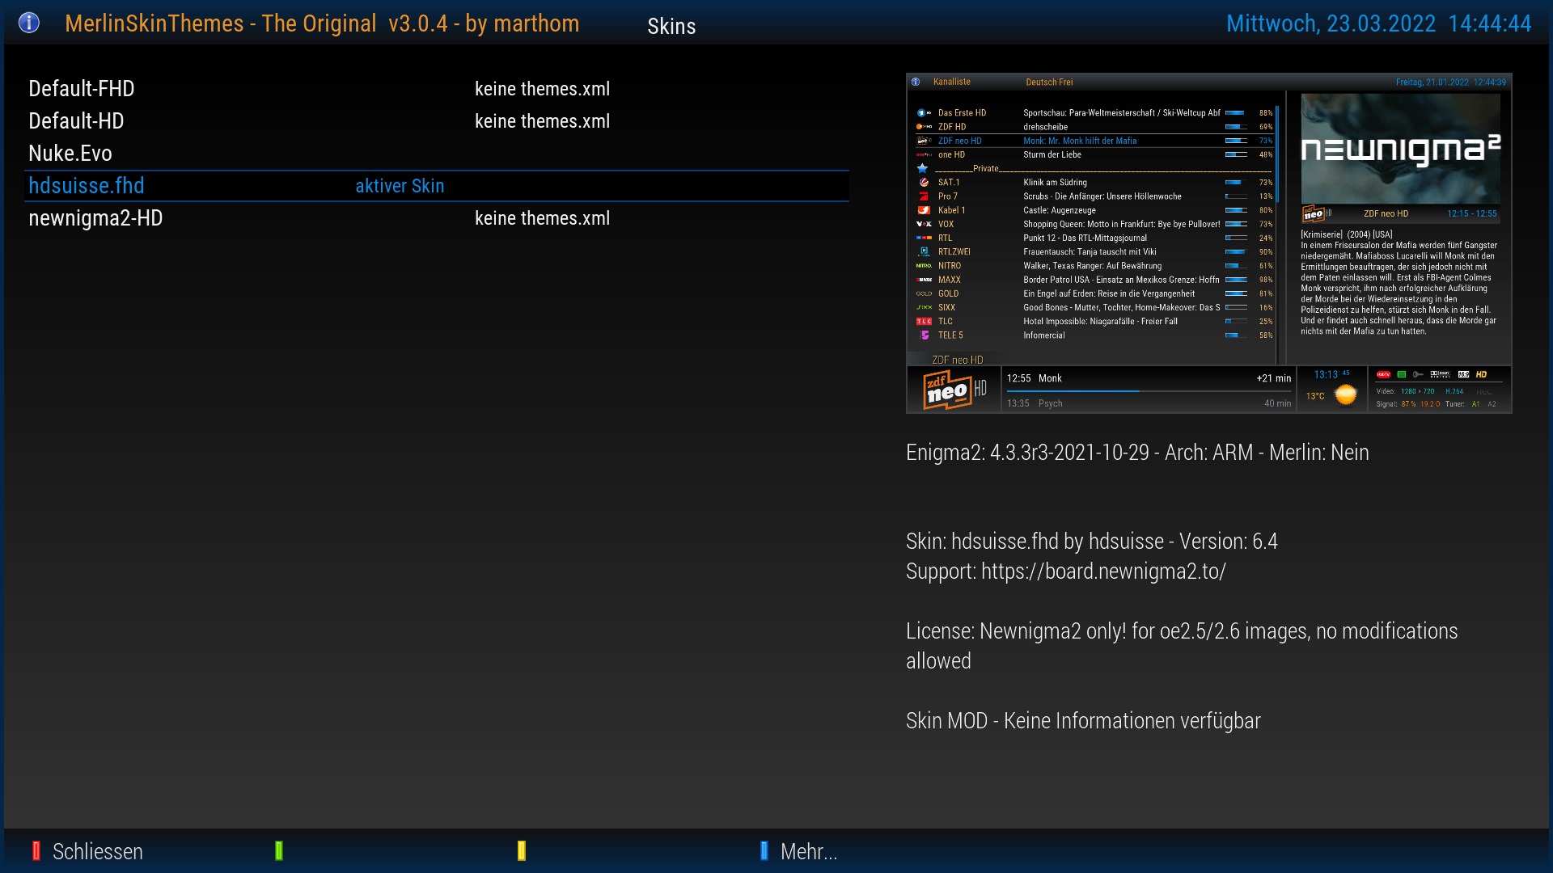Click the skin preview thumbnail image

point(1208,242)
